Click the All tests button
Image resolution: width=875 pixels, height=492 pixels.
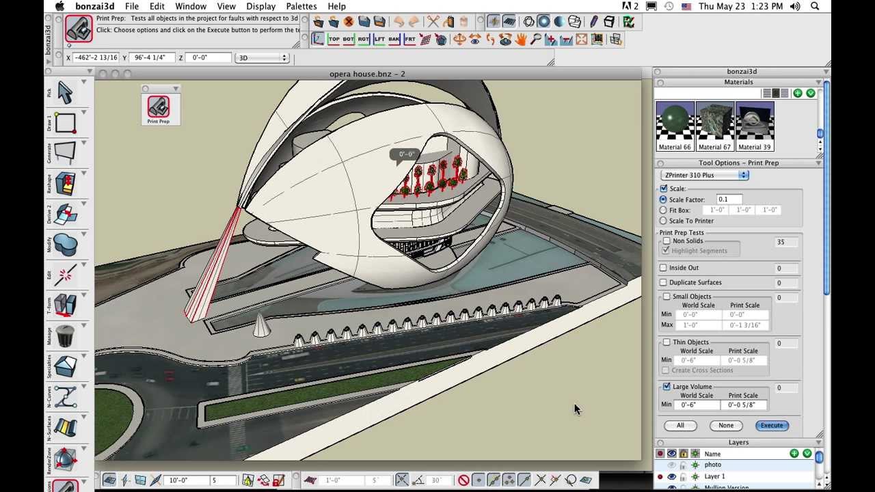(680, 426)
